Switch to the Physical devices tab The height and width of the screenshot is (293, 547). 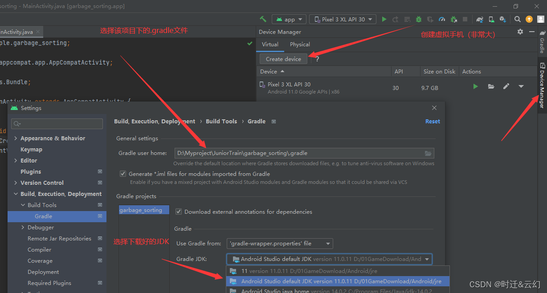pos(300,44)
